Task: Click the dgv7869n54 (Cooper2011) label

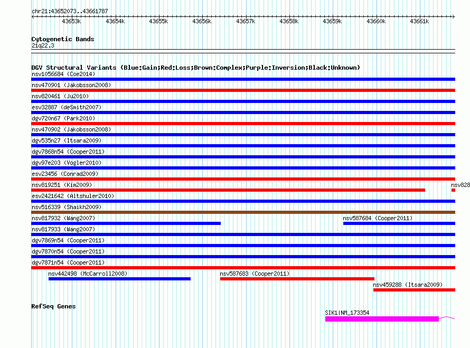Action: click(68, 240)
